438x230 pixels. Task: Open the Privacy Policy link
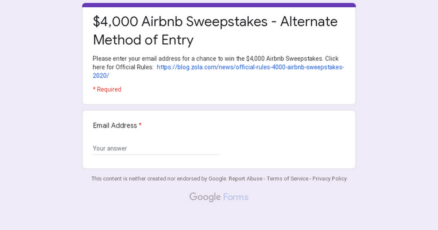click(x=330, y=179)
